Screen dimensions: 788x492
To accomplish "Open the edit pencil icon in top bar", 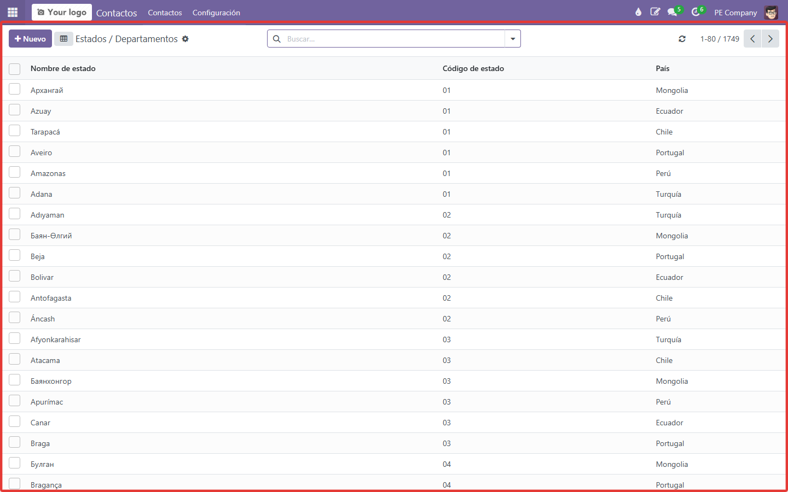I will [x=655, y=12].
